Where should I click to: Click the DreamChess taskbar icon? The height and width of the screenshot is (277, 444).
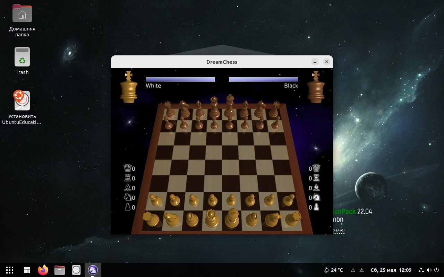pos(93,270)
